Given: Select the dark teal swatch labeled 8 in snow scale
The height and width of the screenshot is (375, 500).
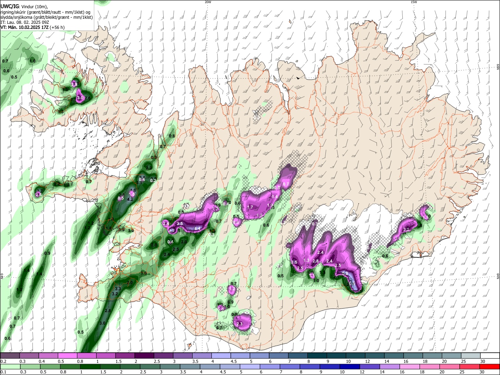Looking at the screenshot, I should (317, 355).
